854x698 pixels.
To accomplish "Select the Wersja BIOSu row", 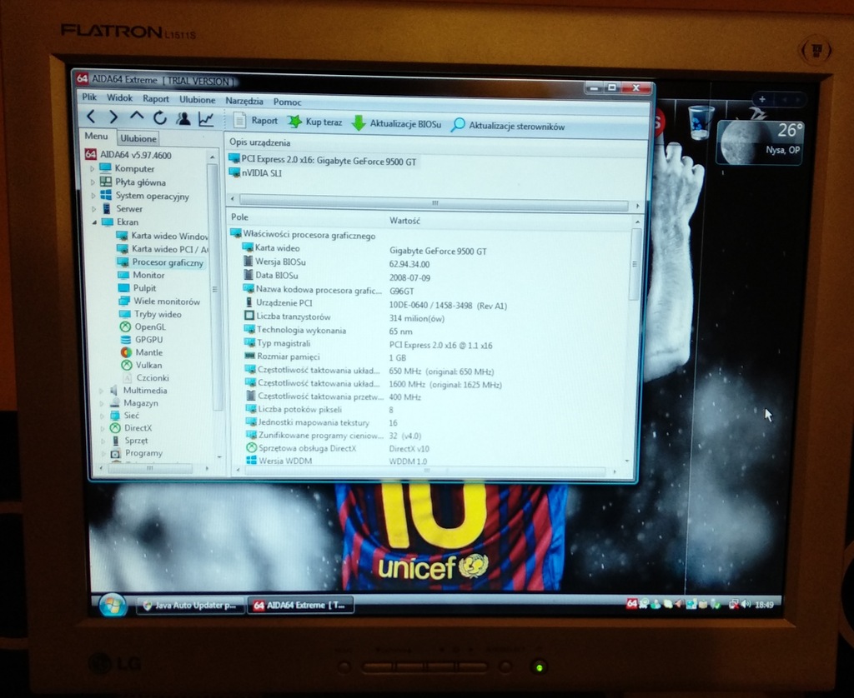I will click(335, 263).
